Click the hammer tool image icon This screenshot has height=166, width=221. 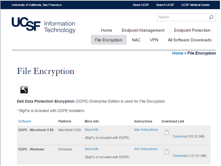pyautogui.click(x=24, y=90)
